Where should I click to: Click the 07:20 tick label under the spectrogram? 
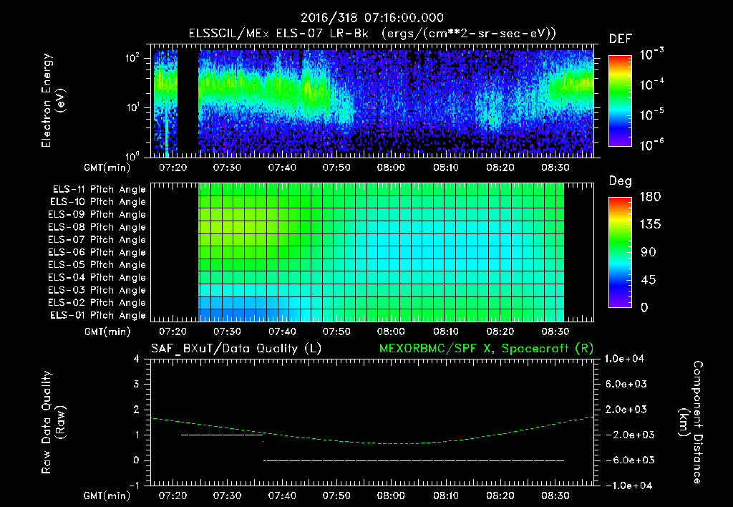click(173, 168)
